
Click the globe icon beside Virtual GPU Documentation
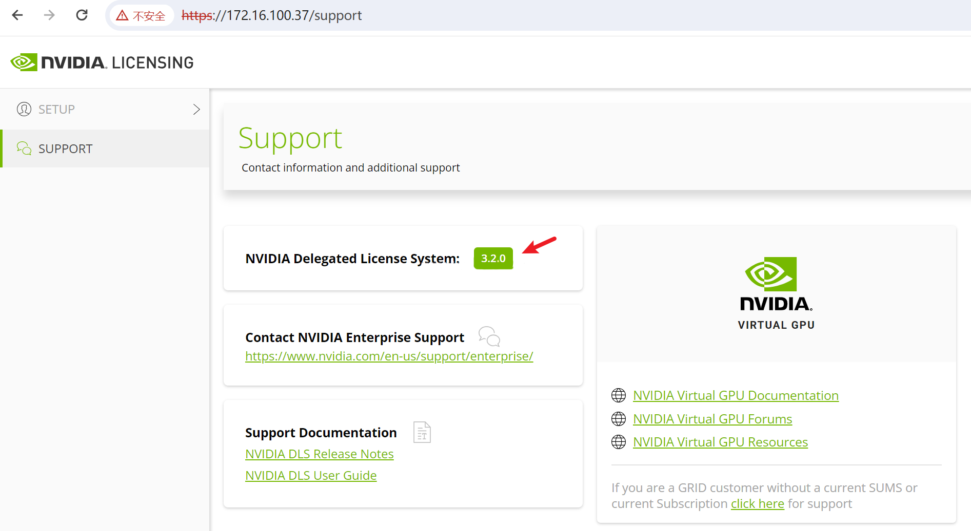(618, 395)
